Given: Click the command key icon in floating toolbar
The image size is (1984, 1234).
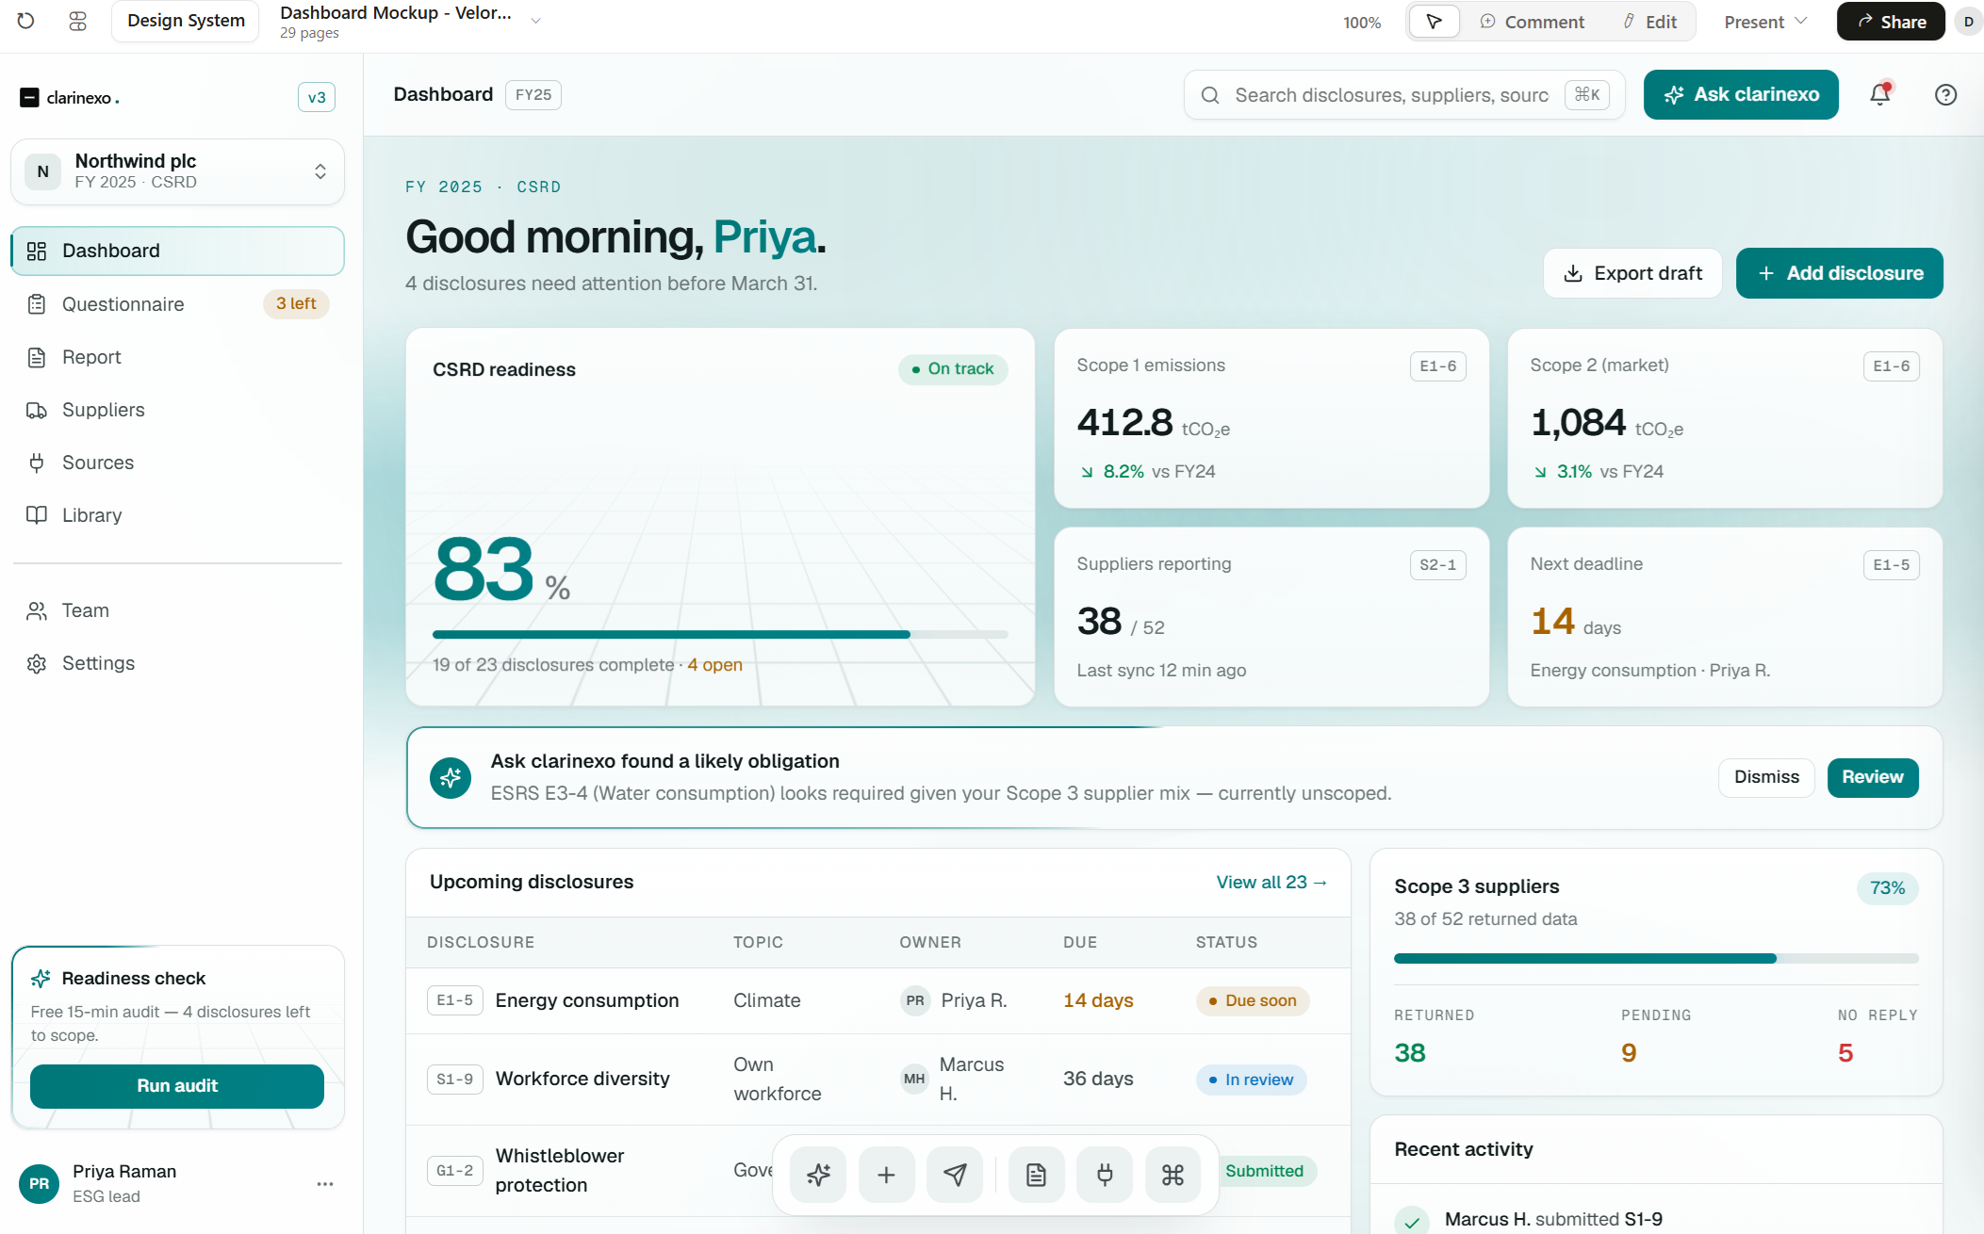Looking at the screenshot, I should coord(1172,1175).
